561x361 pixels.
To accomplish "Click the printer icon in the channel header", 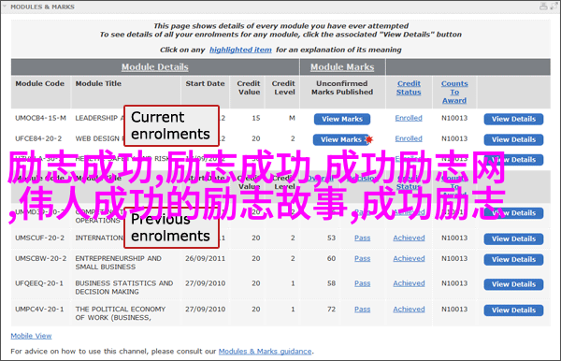I will pos(543,7).
